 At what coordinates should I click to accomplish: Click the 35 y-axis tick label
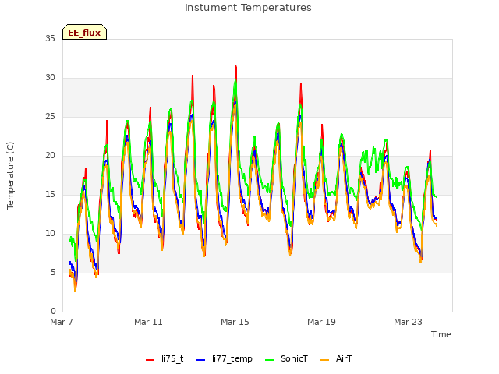50,38
